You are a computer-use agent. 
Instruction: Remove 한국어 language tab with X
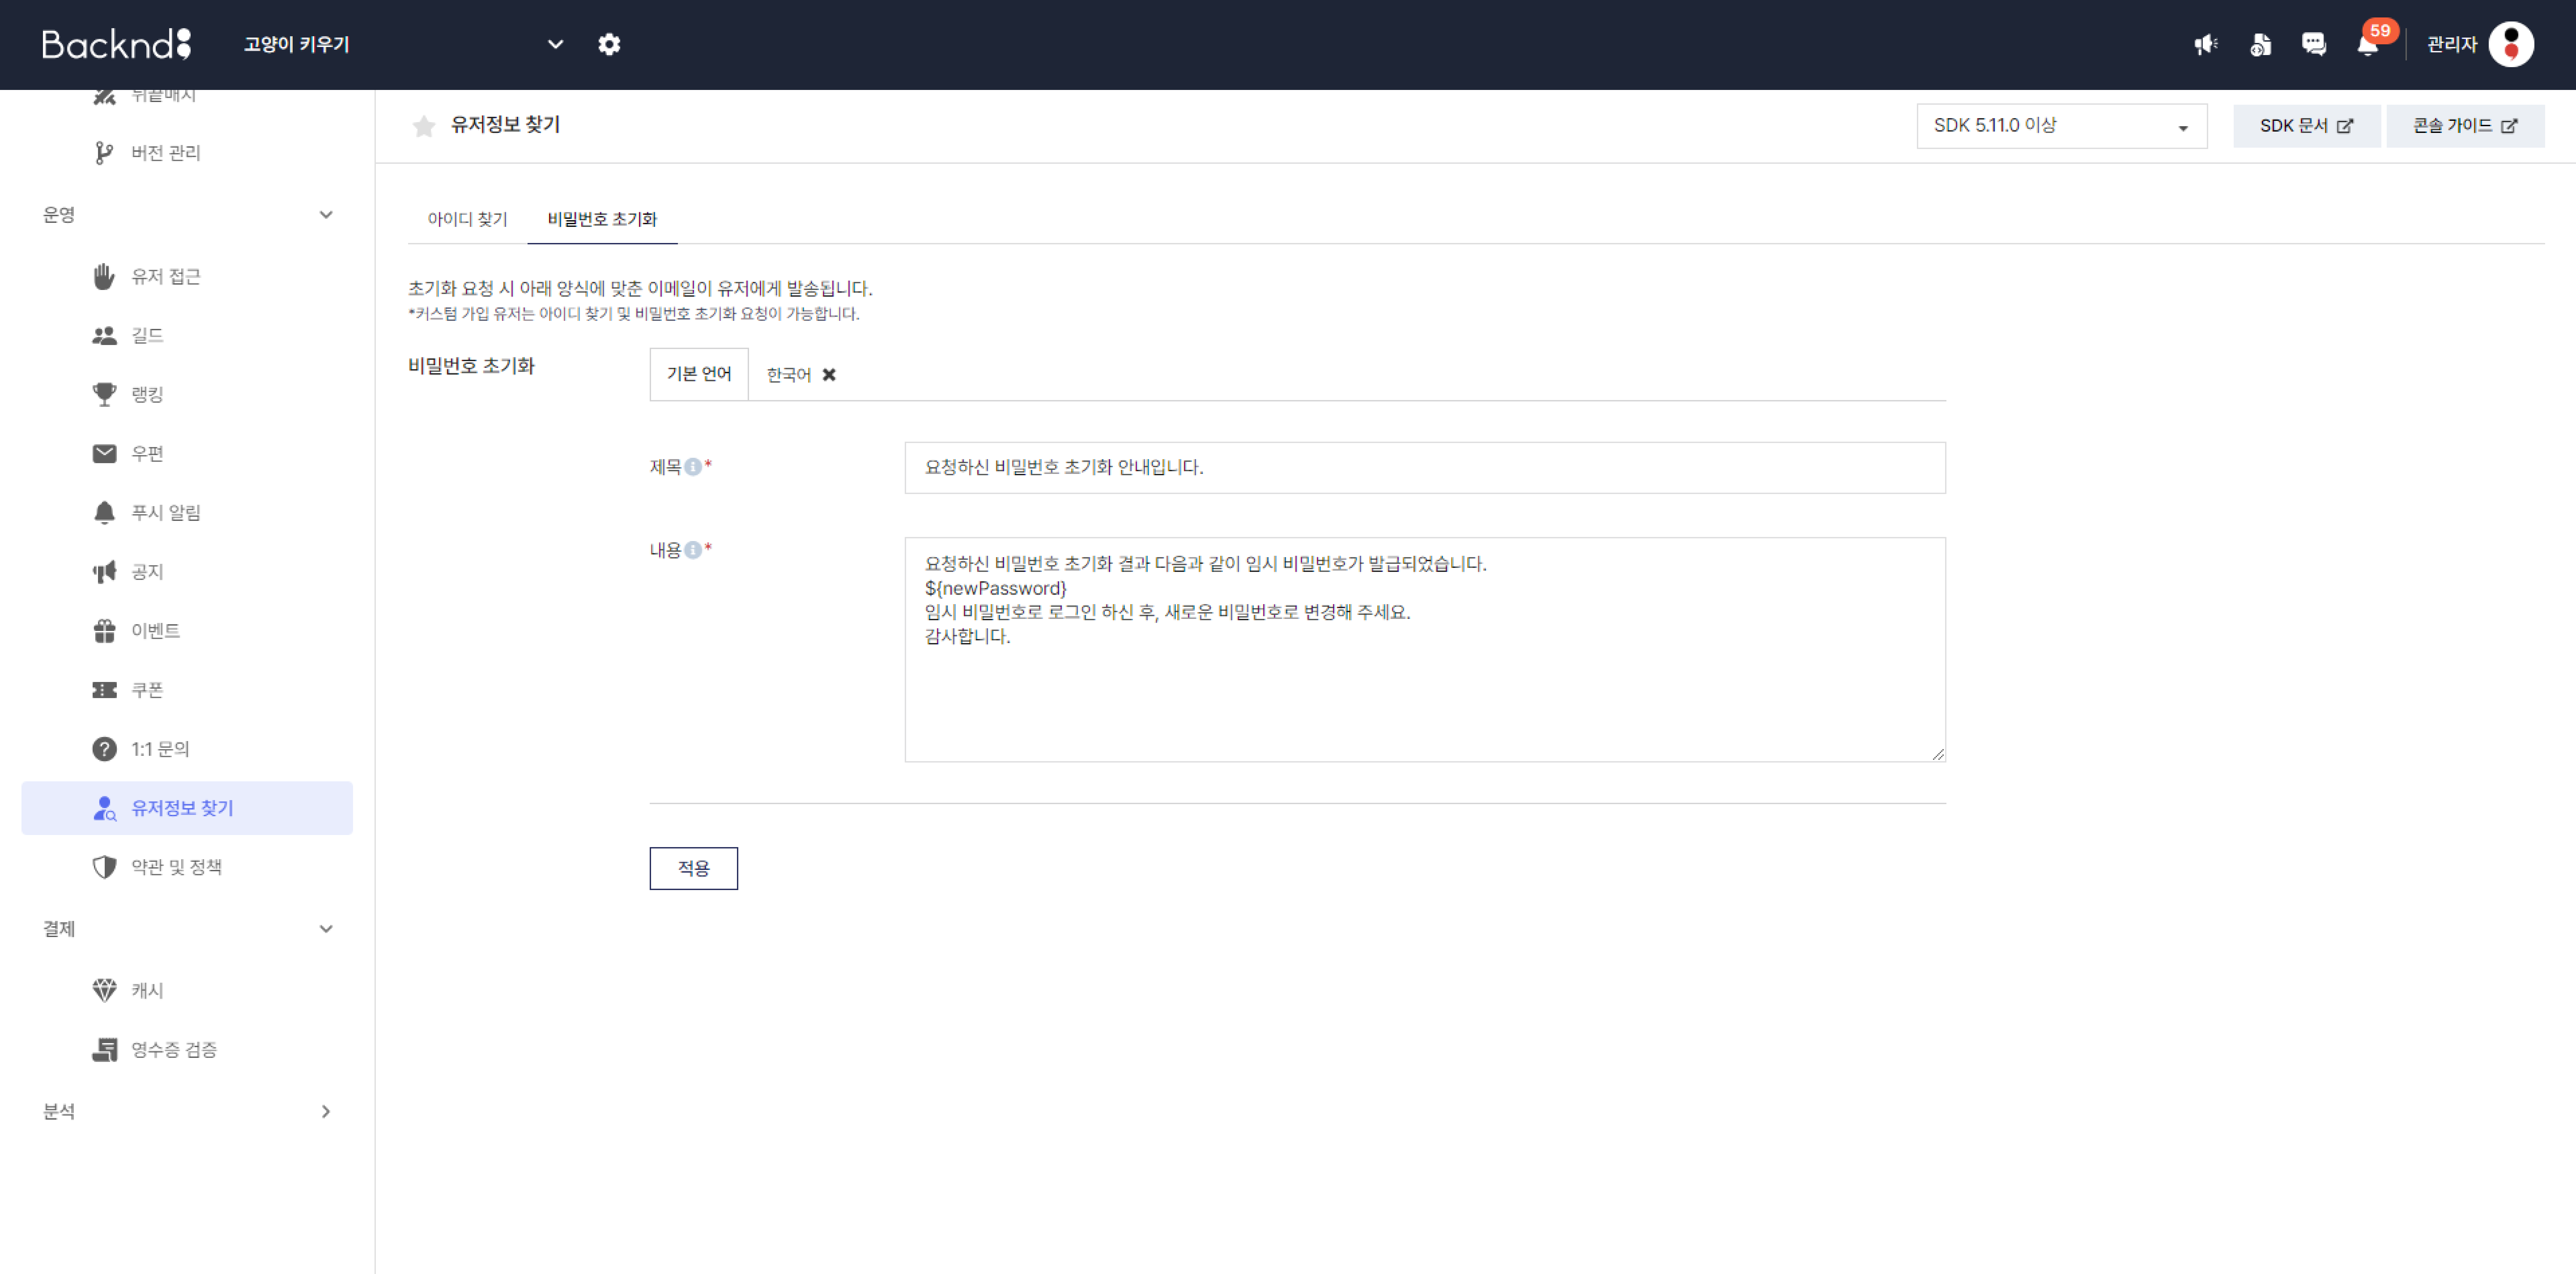click(829, 375)
